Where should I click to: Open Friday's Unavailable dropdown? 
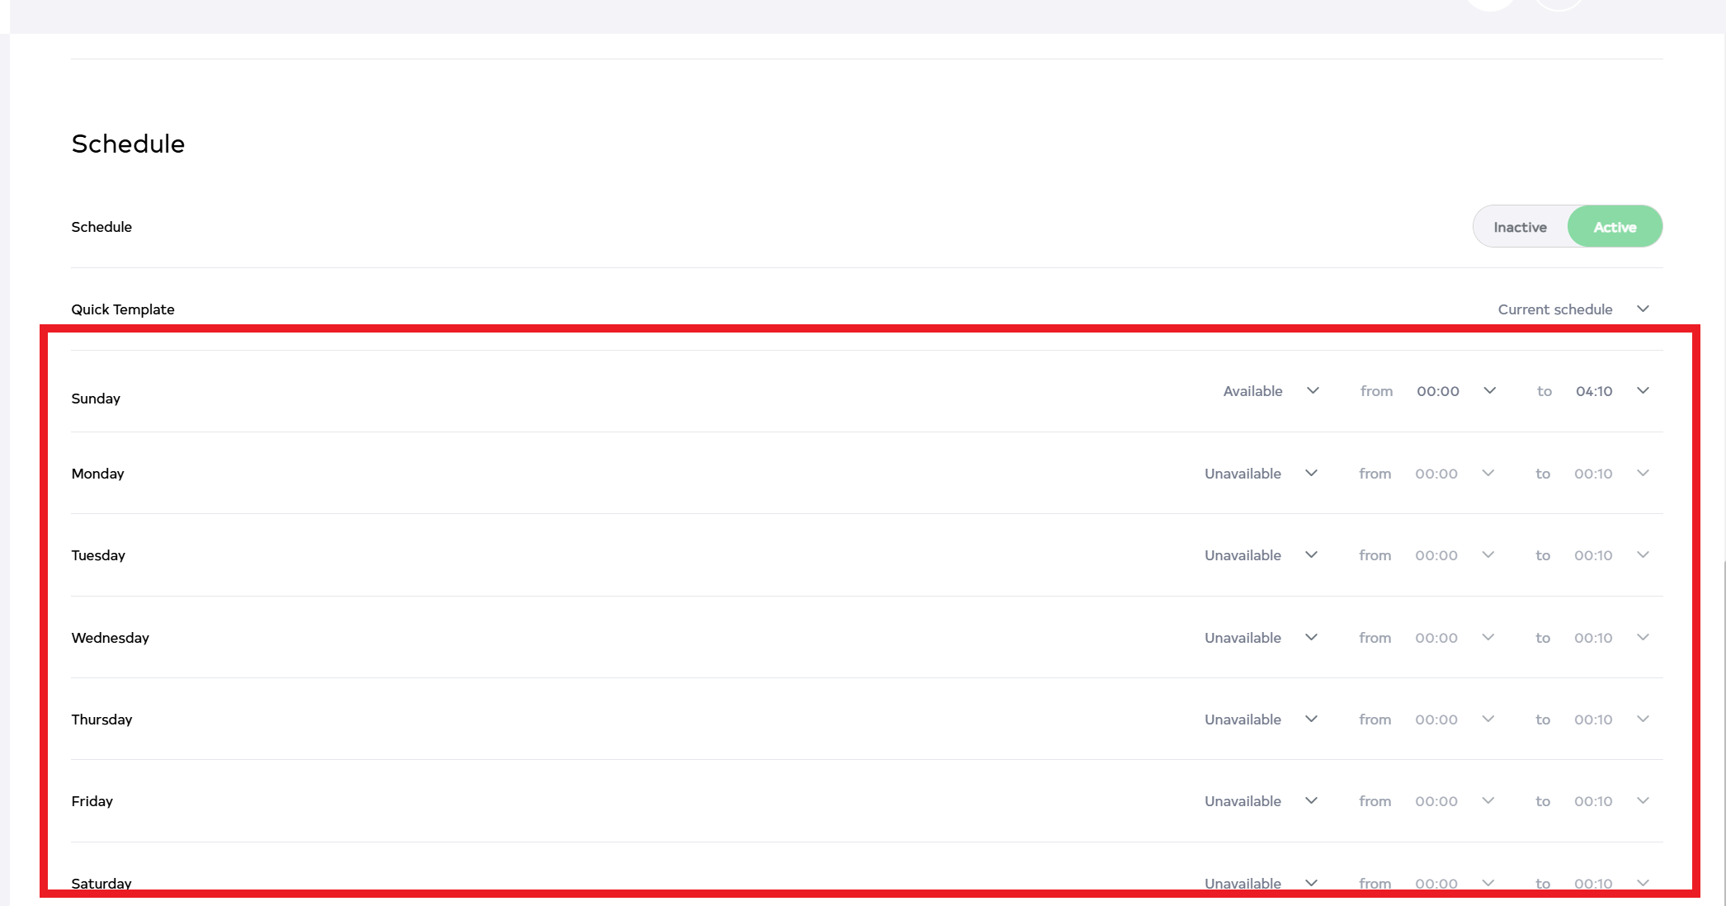coord(1260,801)
